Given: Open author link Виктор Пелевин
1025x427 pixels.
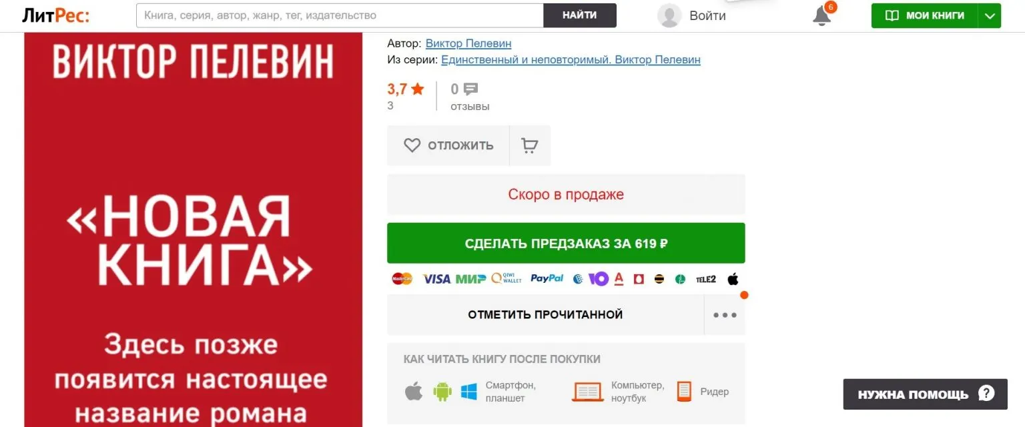Looking at the screenshot, I should point(468,43).
